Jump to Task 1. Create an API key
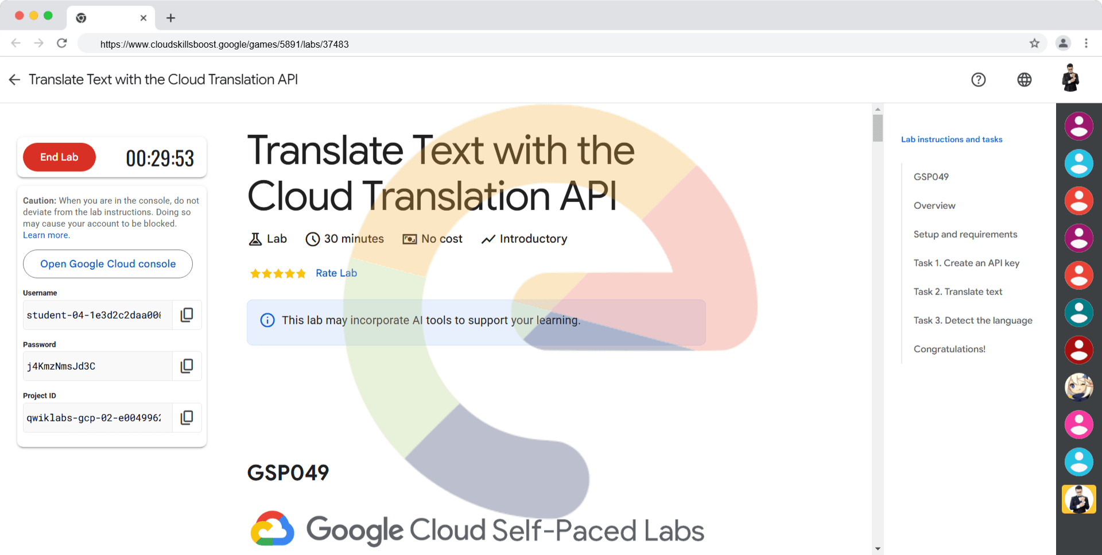The width and height of the screenshot is (1102, 555). pos(966,263)
